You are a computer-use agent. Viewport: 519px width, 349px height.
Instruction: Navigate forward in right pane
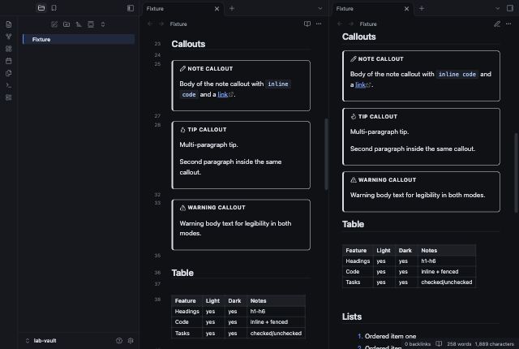point(351,24)
